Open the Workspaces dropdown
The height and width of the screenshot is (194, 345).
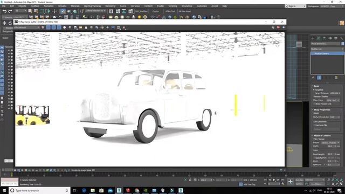click(x=333, y=6)
